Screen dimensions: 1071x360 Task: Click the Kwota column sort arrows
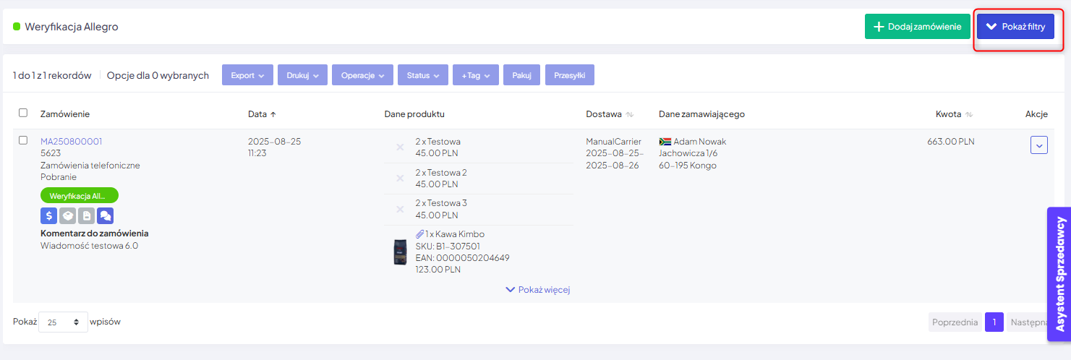tap(969, 114)
